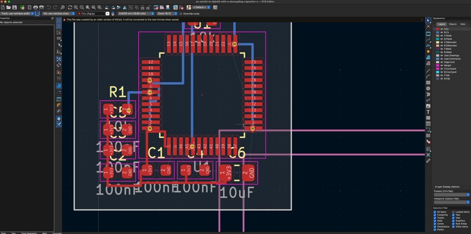
Task: Select the Draw circle tool
Action: click(428, 88)
